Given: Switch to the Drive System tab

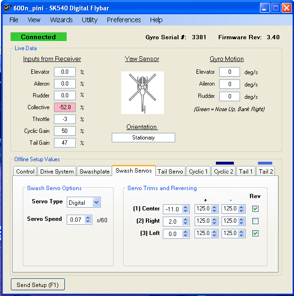Looking at the screenshot, I should tap(57, 172).
